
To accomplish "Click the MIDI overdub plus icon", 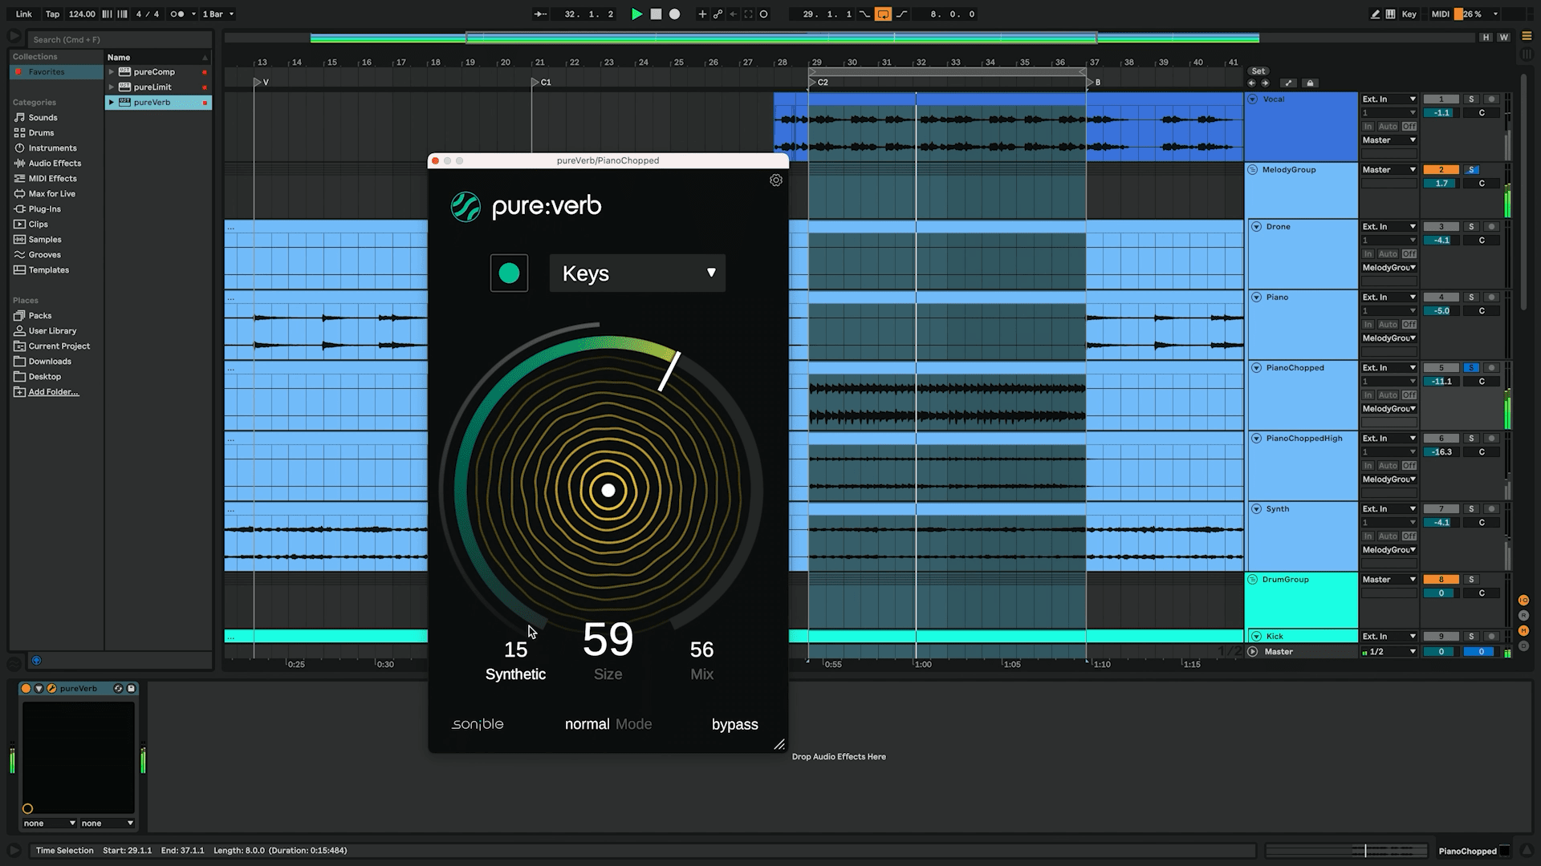I will pos(702,14).
